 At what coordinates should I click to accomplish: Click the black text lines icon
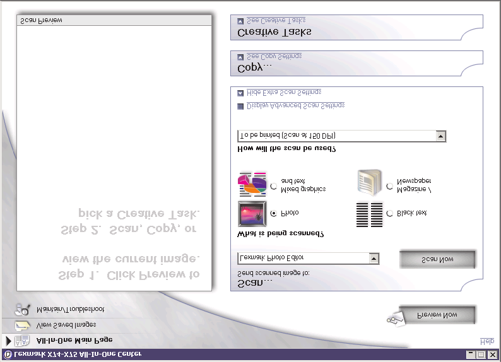(369, 214)
